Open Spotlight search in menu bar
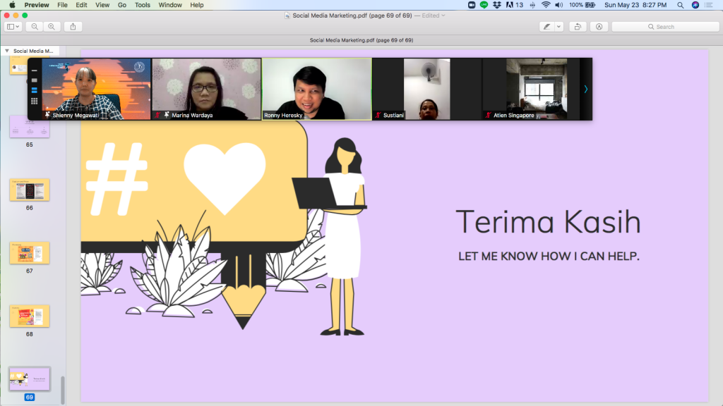 click(x=680, y=5)
